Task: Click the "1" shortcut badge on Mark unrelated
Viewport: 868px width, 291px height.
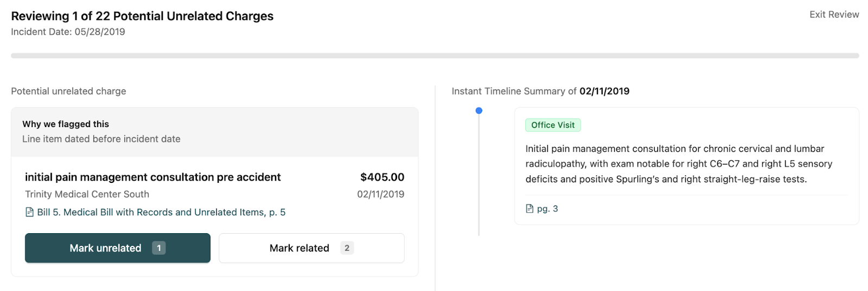Action: 159,248
